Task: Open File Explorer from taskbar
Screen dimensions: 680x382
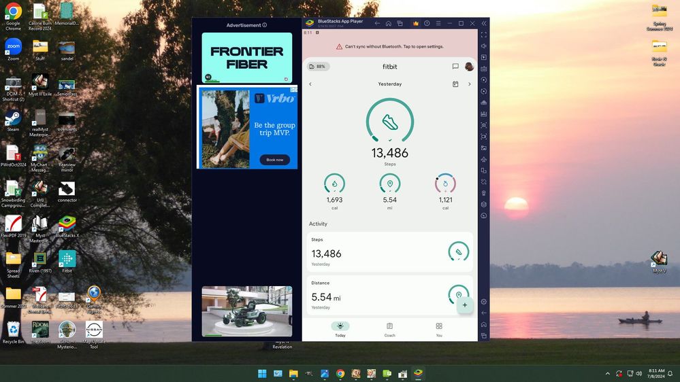Action: click(293, 373)
